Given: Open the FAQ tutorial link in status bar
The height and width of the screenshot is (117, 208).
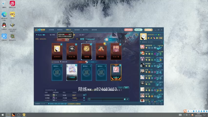Looking at the screenshot, I should click(74, 104).
